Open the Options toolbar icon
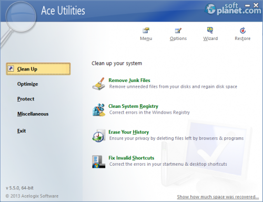Viewport: 263px width, 202px height. (178, 31)
